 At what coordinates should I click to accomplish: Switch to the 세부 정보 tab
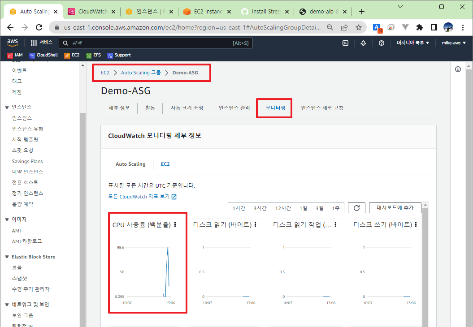(119, 108)
